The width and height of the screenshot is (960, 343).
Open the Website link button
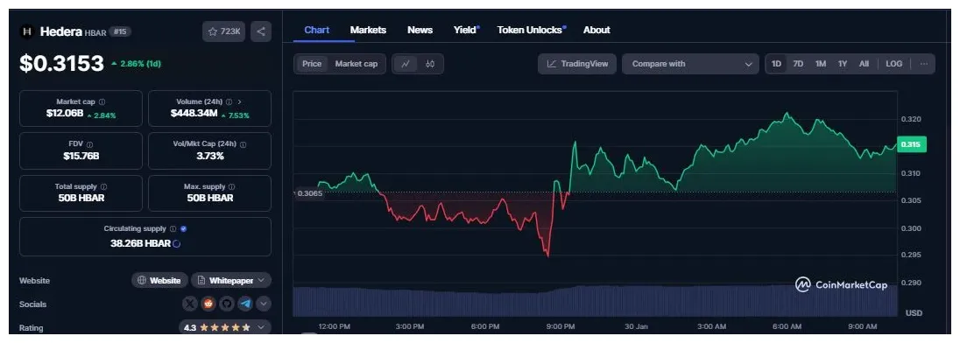pyautogui.click(x=159, y=281)
